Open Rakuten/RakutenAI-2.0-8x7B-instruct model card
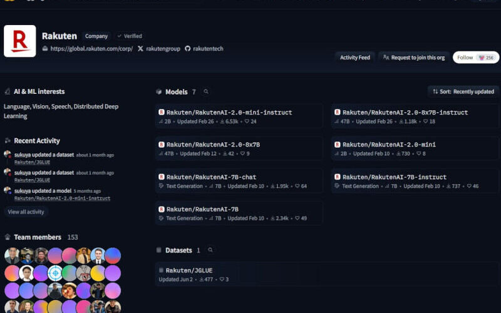Image resolution: width=501 pixels, height=313 pixels. pos(415,116)
